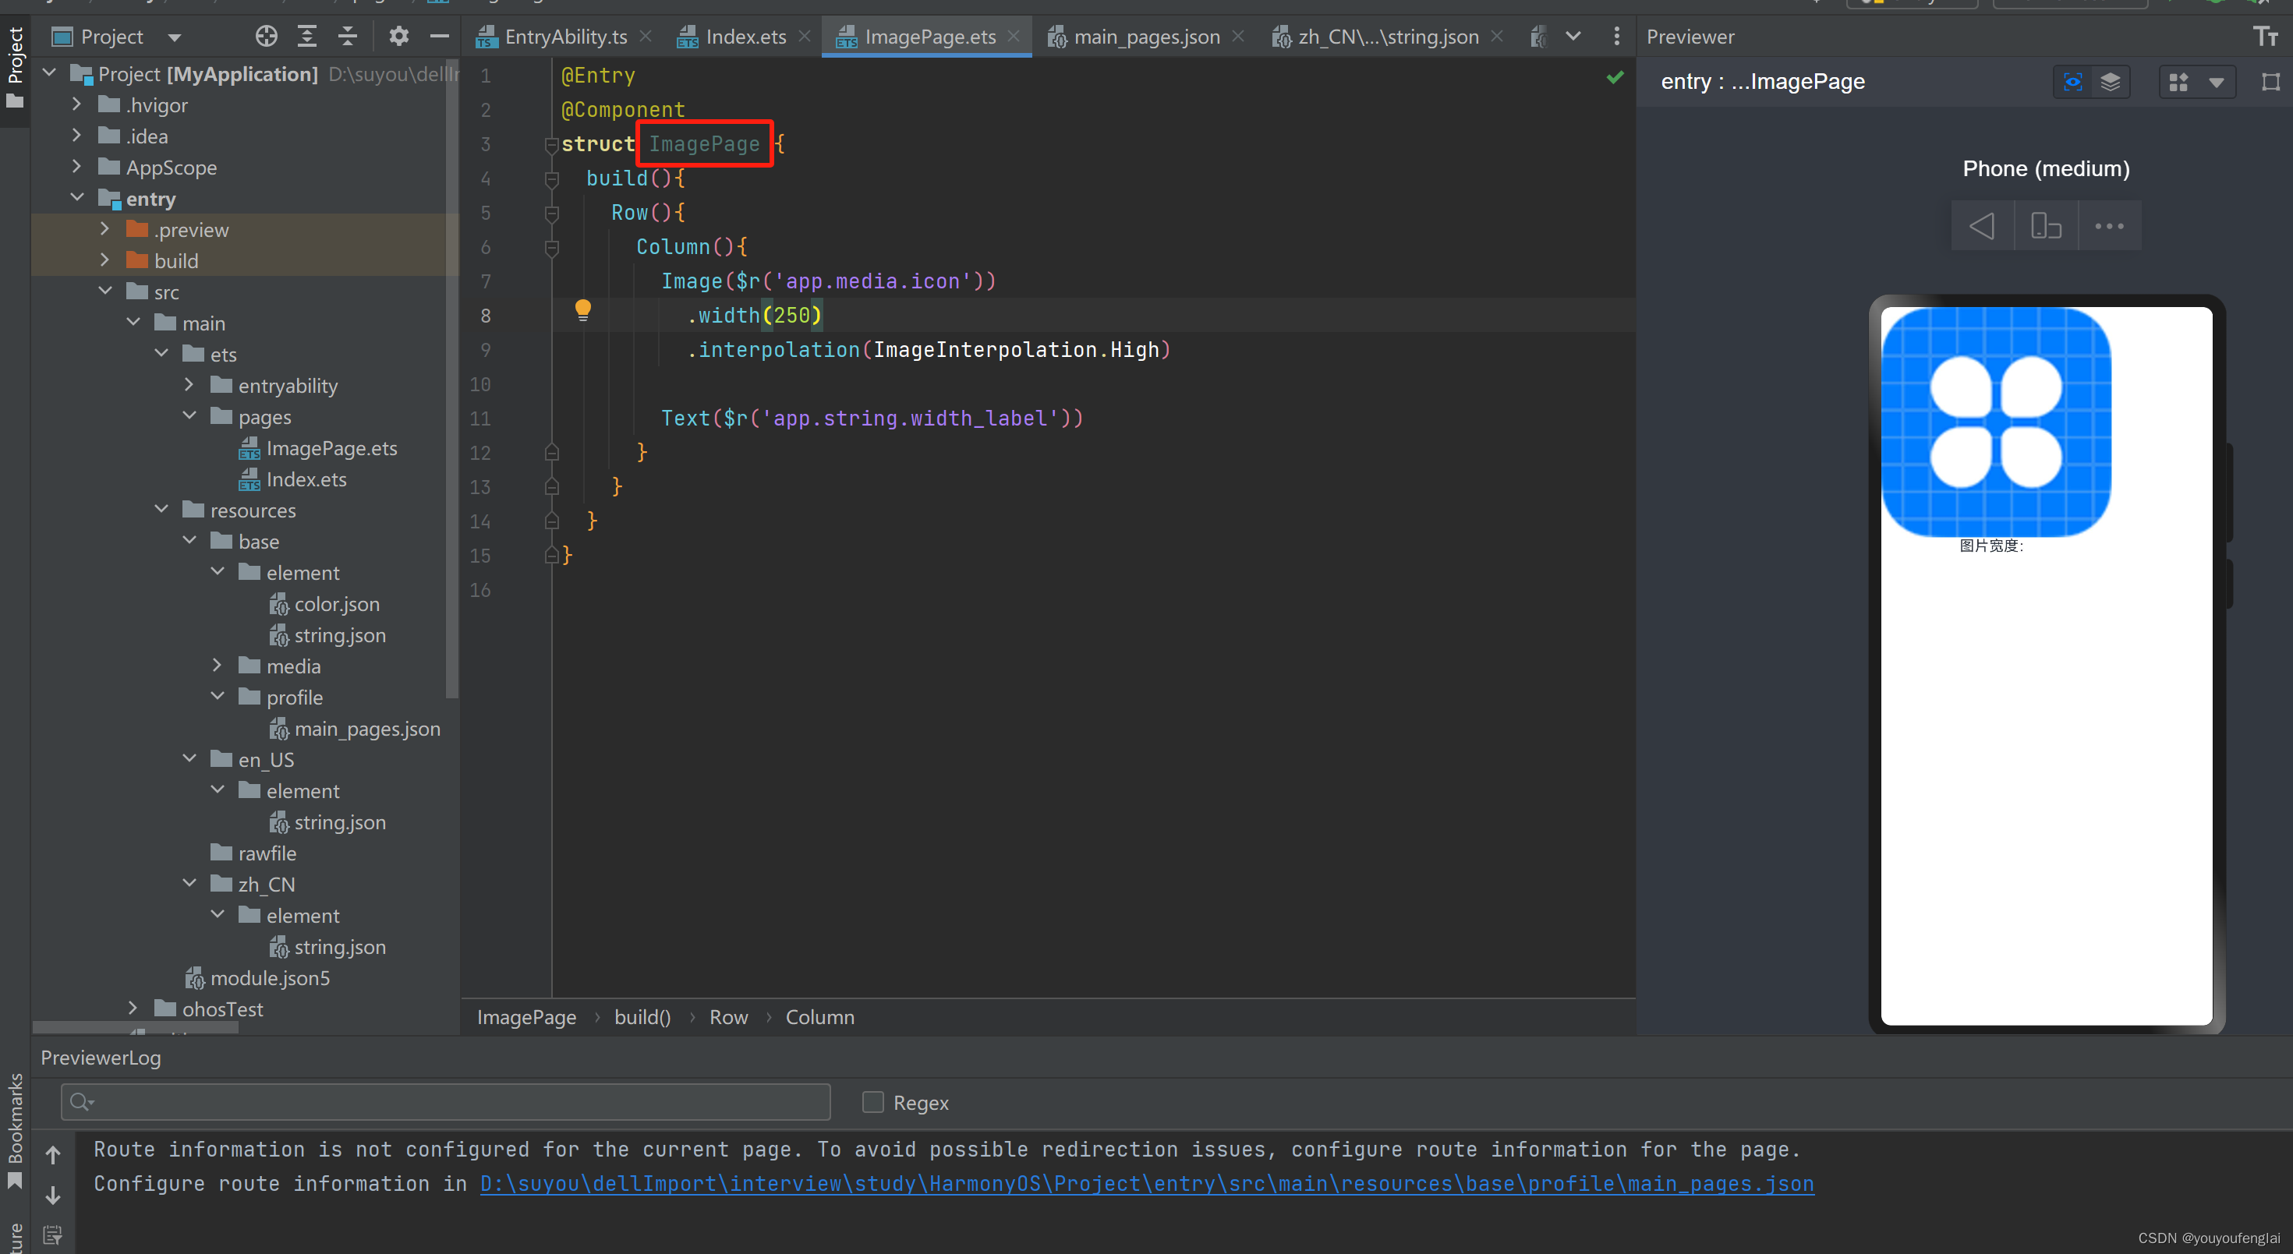Click the Expand All icon in Project panel
This screenshot has height=1254, width=2293.
[307, 37]
